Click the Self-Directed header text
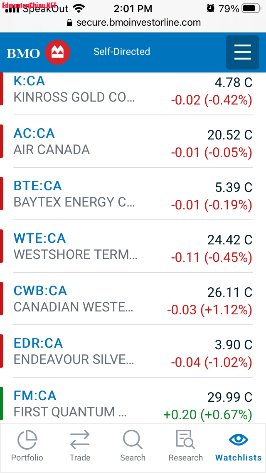This screenshot has height=473, width=266. (x=122, y=52)
